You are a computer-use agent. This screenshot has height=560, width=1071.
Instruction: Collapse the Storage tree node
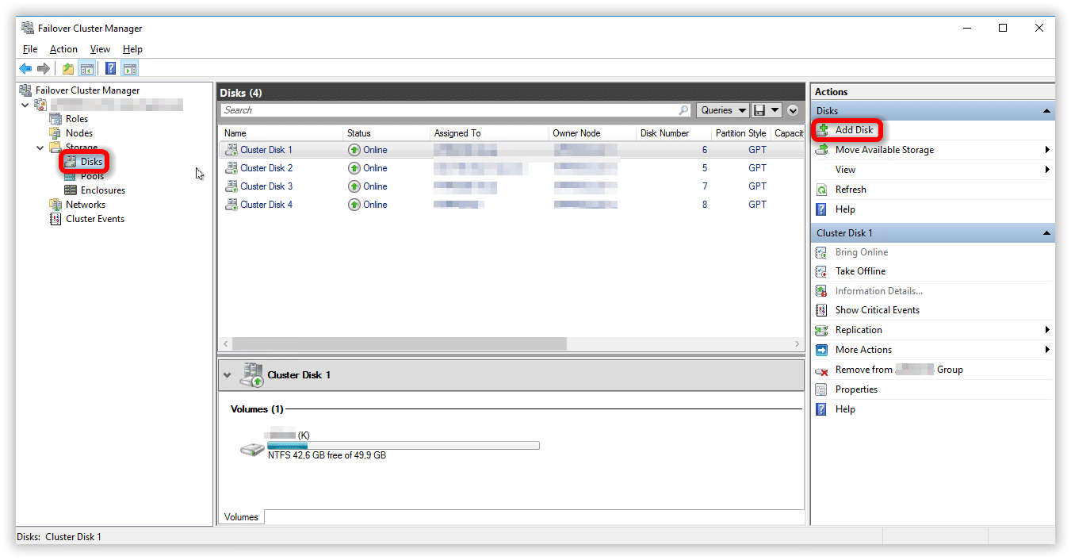pyautogui.click(x=40, y=148)
